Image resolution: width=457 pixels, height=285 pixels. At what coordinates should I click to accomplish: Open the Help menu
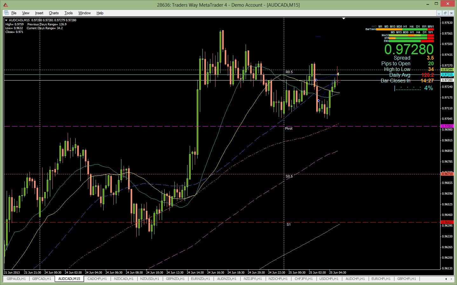coord(100,13)
